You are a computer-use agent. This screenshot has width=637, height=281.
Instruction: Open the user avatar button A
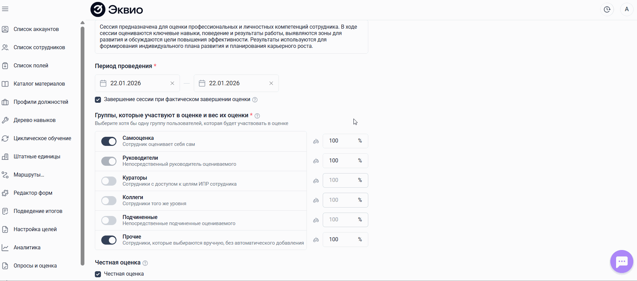point(627,9)
